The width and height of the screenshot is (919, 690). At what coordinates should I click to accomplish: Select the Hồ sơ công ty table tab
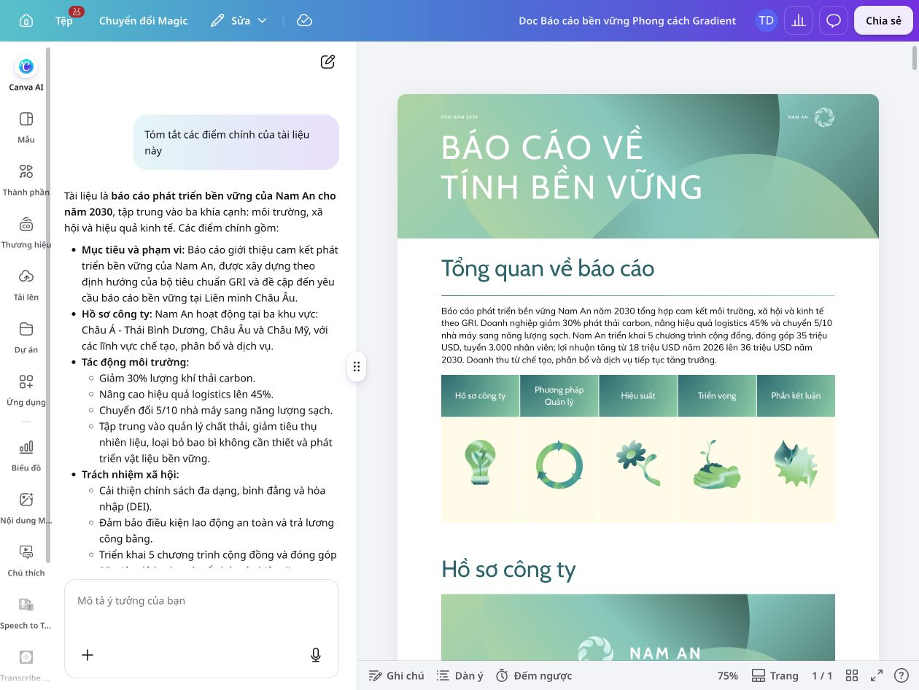click(480, 396)
